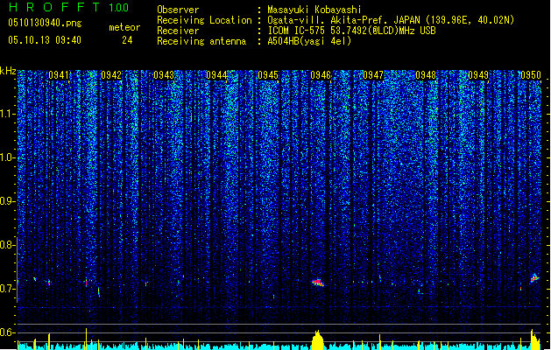Screen dimensions: 551x350
Task: Click the Receiving Location value Ogata-vill. Akita-Pref.
Action: click(329, 20)
